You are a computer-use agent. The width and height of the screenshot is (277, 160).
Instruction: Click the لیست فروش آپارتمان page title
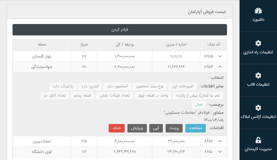tap(206, 12)
